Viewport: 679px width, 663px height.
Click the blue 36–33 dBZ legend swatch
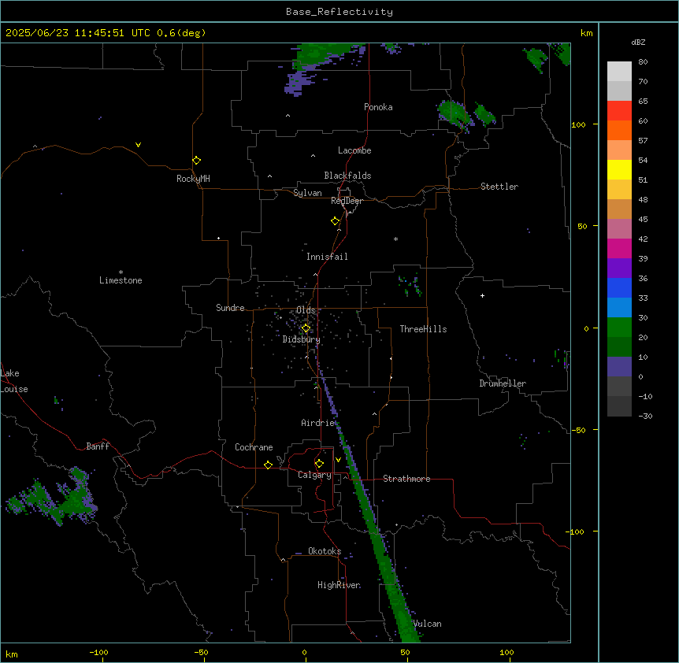(x=619, y=287)
